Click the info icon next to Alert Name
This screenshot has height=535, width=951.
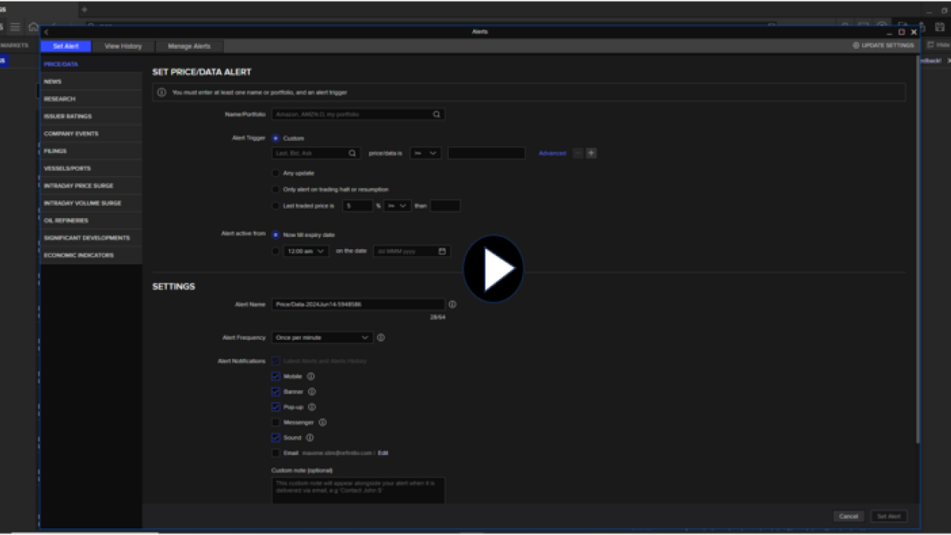click(453, 304)
